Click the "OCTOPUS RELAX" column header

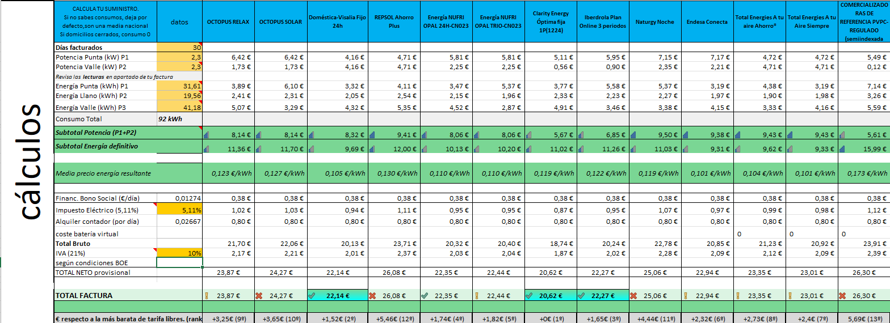click(x=228, y=22)
